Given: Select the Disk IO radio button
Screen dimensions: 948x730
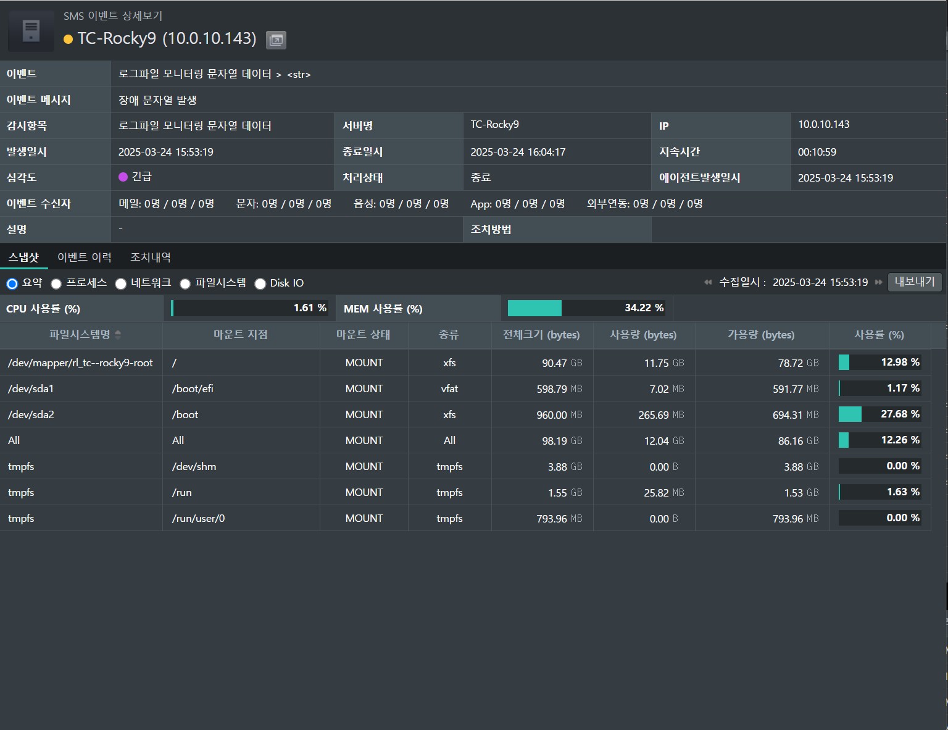Looking at the screenshot, I should 260,283.
